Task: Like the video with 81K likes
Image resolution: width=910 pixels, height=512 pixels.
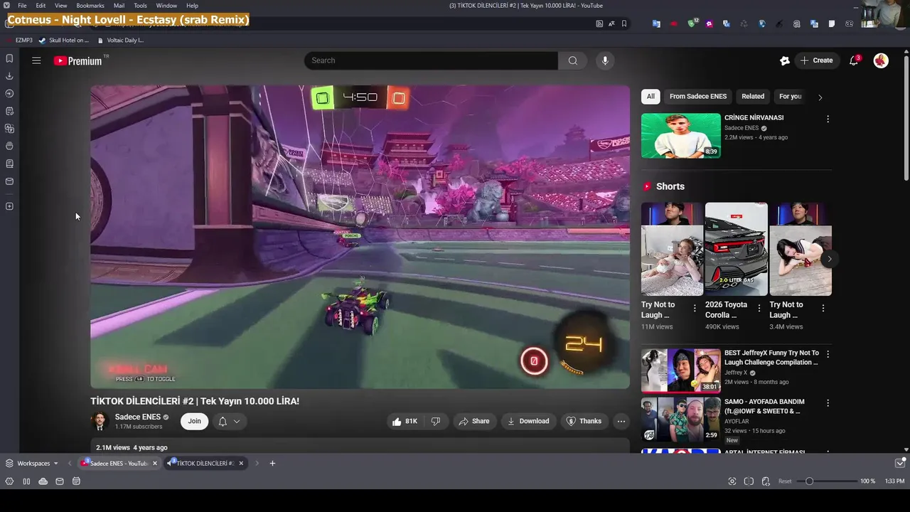Action: click(x=405, y=421)
